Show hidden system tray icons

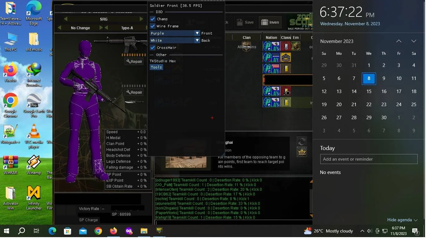click(362, 231)
